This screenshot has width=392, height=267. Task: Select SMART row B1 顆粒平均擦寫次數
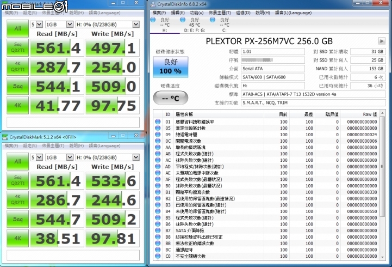coord(266,192)
